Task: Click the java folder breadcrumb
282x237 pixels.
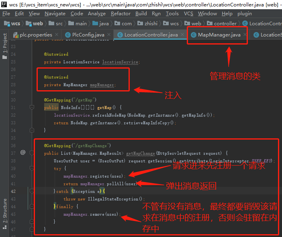Action: (x=100, y=24)
